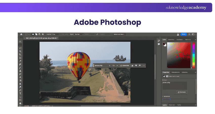Click the Select and Mask button
The image size is (215, 114).
coord(119,34)
